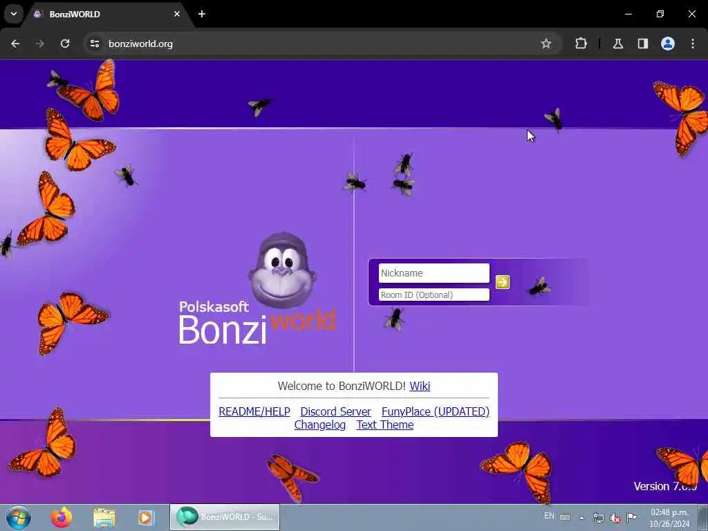Viewport: 708px width, 531px height.
Task: Bookmark this page with the star icon
Action: coord(546,44)
